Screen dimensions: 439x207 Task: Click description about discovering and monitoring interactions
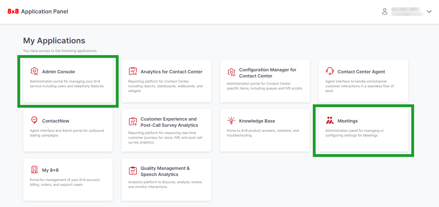pyautogui.click(x=165, y=184)
